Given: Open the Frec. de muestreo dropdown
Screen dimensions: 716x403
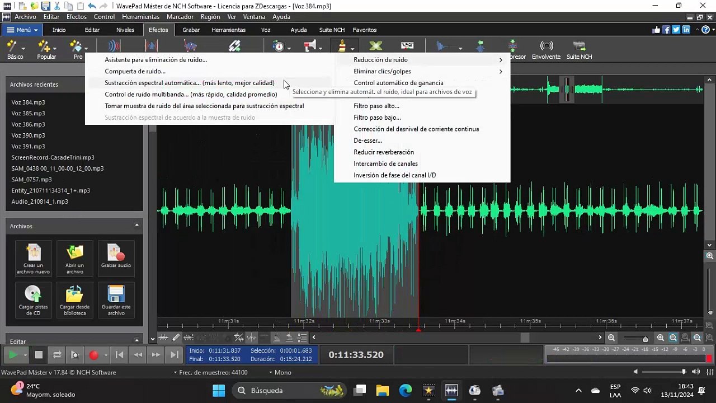Looking at the screenshot, I should [x=210, y=372].
